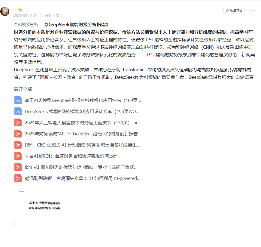Click PDF icon for 從混亂到清晰 file
This screenshot has width=261, height=247.
point(18,178)
